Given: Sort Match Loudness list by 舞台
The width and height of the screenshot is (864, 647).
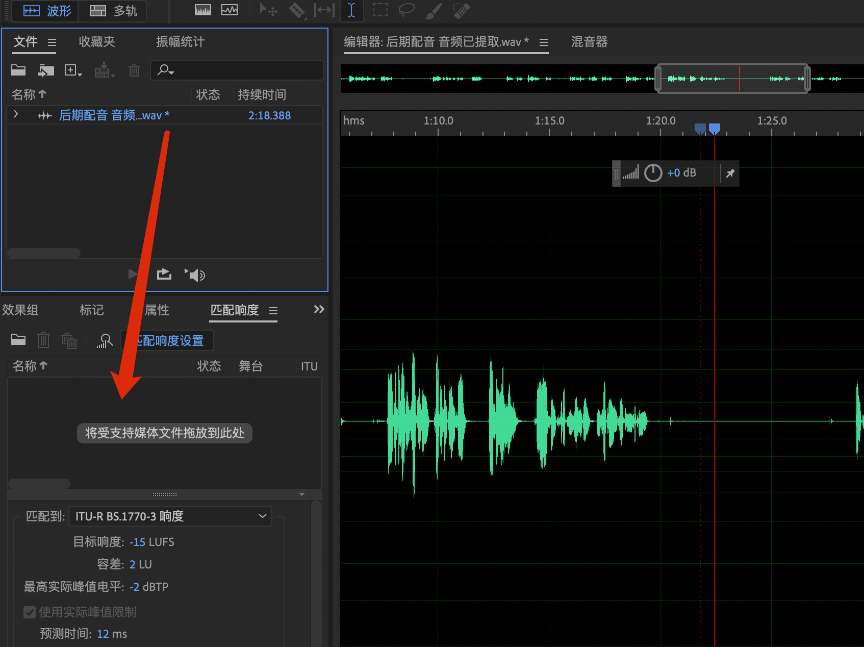Looking at the screenshot, I should click(x=251, y=366).
